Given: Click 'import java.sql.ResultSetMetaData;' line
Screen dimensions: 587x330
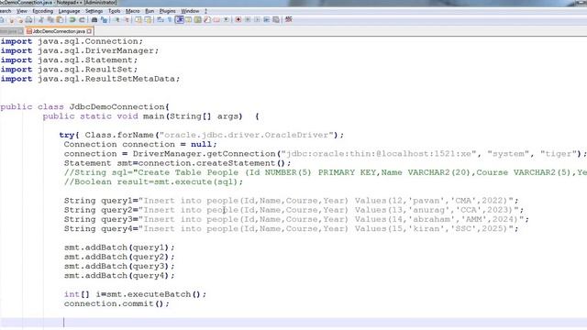Looking at the screenshot, I should (90, 79).
